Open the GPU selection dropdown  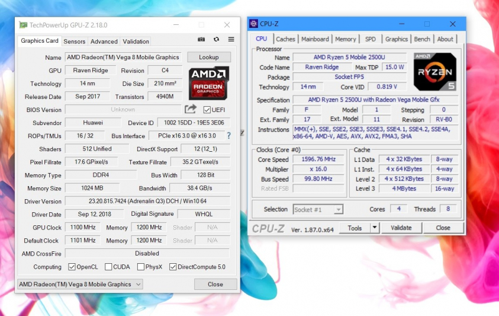coord(79,284)
